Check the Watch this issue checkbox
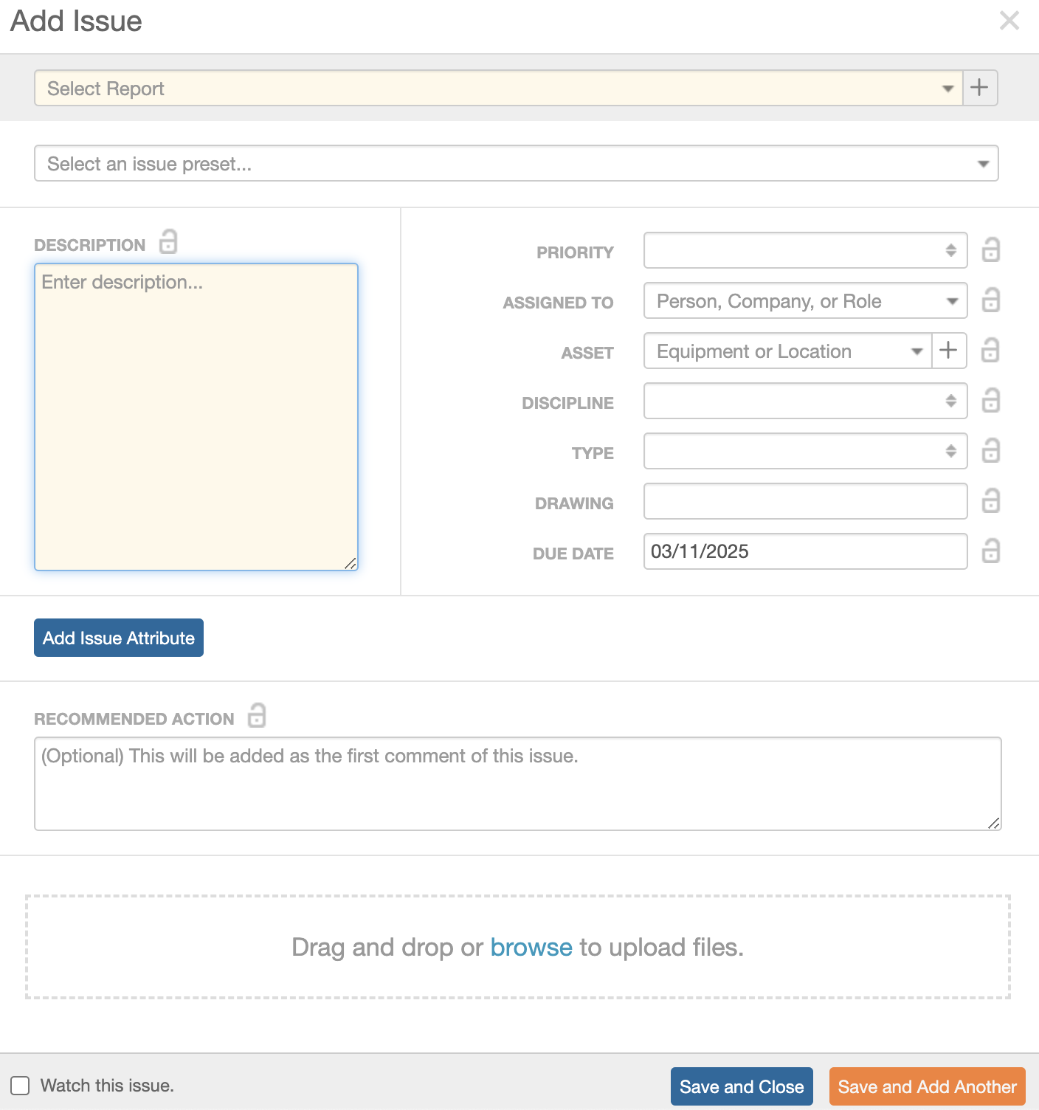This screenshot has width=1039, height=1110. coord(20,1086)
